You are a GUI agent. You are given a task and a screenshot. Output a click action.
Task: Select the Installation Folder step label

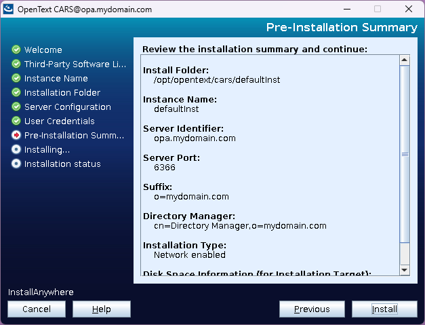coord(62,93)
